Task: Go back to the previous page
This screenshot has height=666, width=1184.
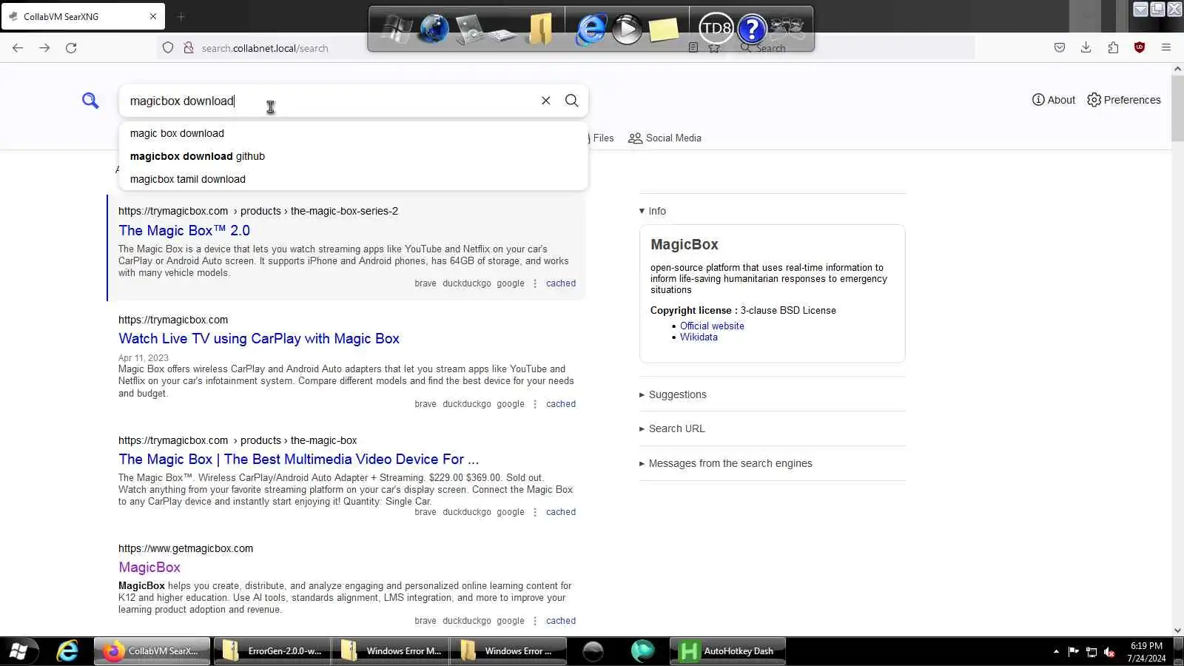Action: click(x=18, y=48)
